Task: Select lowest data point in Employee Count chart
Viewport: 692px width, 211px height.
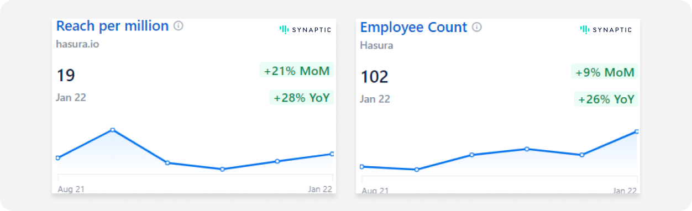Action: click(417, 170)
